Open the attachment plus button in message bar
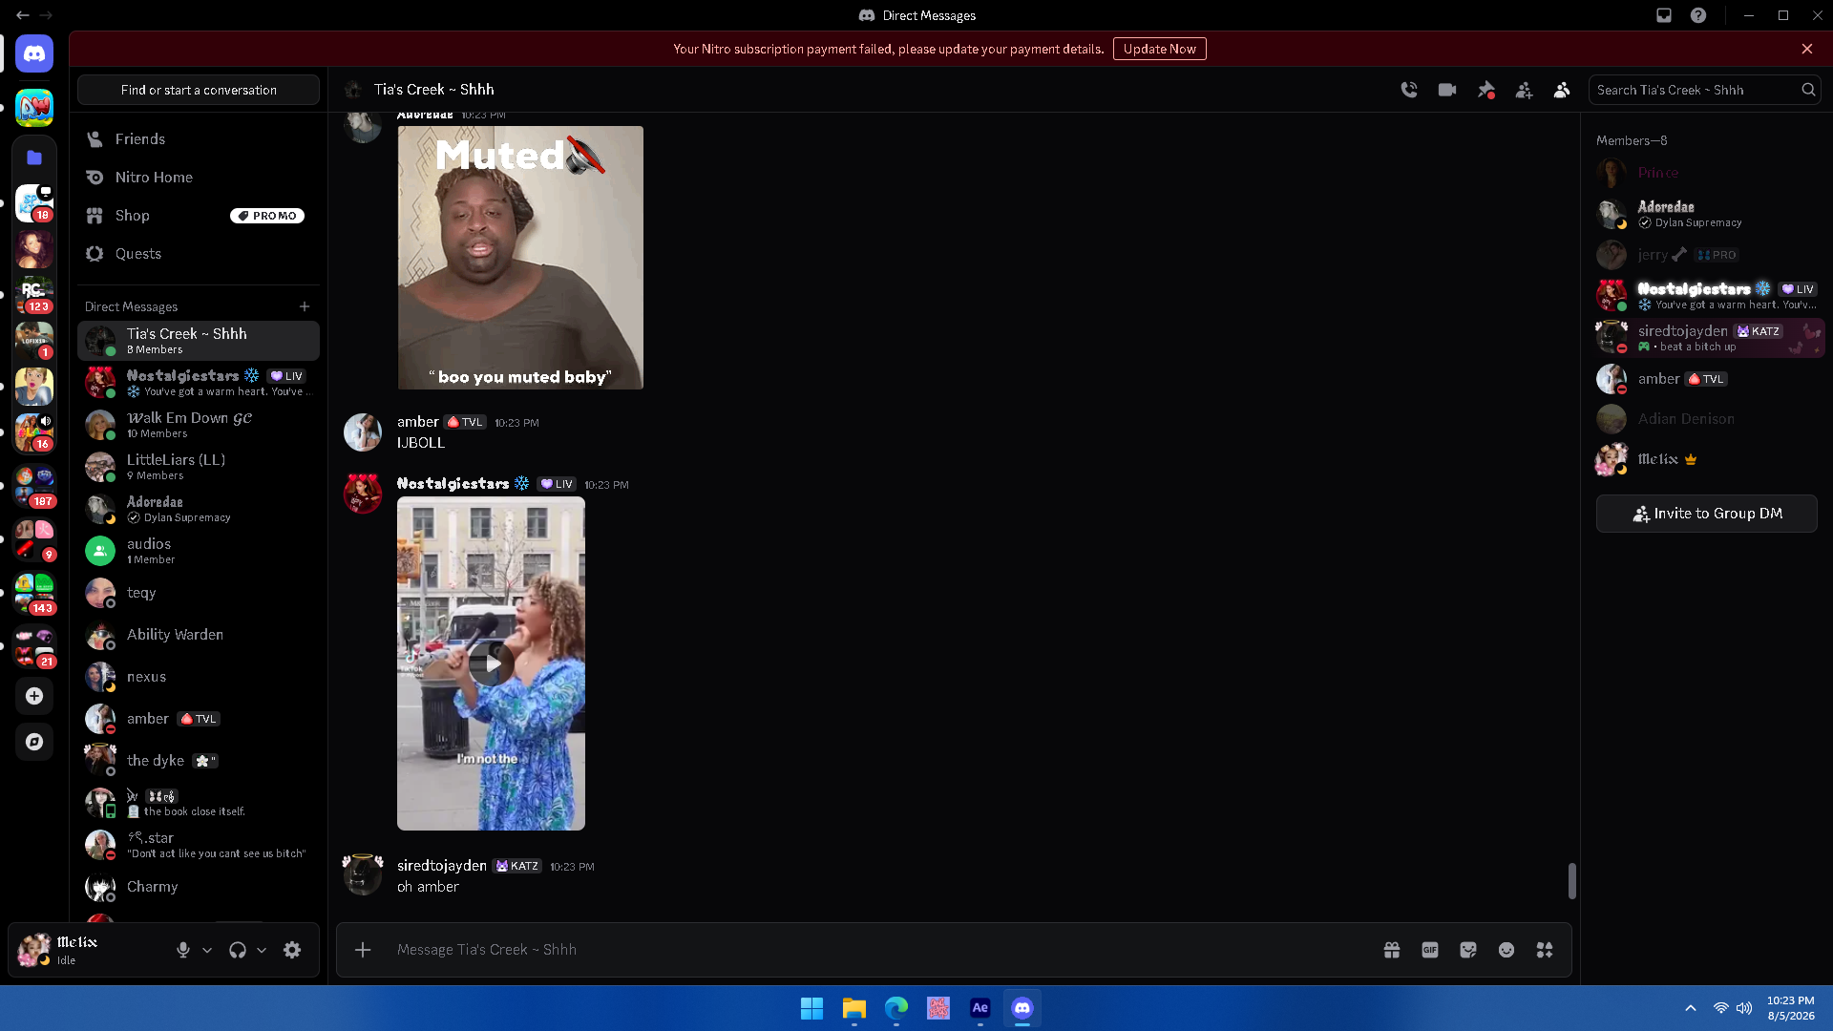Image resolution: width=1833 pixels, height=1031 pixels. (363, 950)
